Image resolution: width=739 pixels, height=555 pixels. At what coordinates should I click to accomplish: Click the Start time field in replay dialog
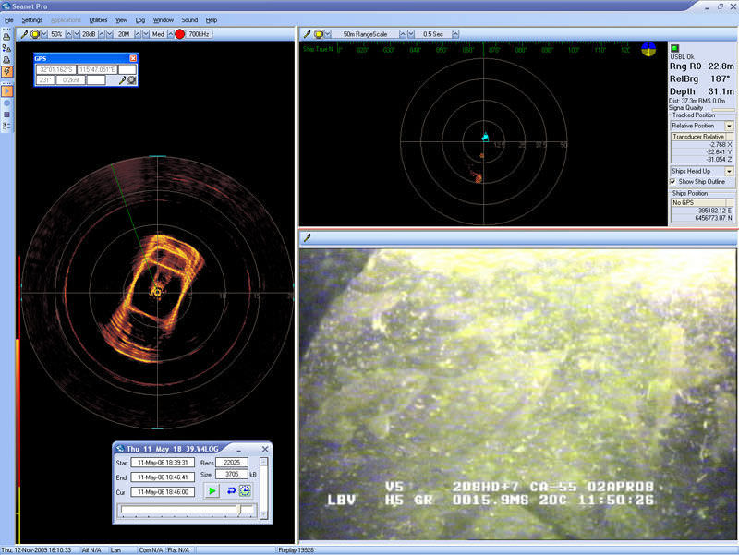click(163, 463)
